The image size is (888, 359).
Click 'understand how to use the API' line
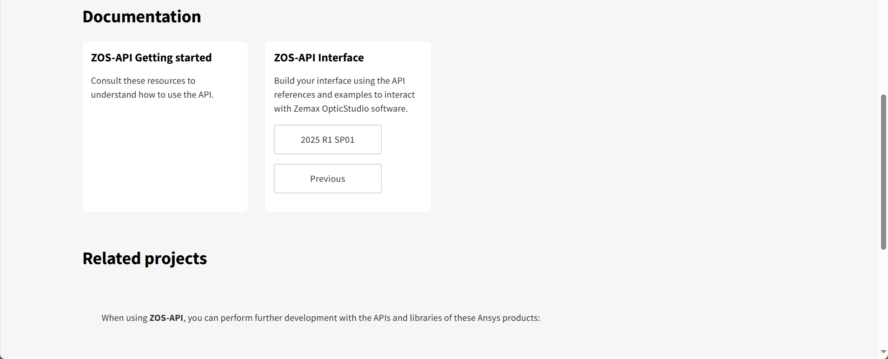coord(152,95)
